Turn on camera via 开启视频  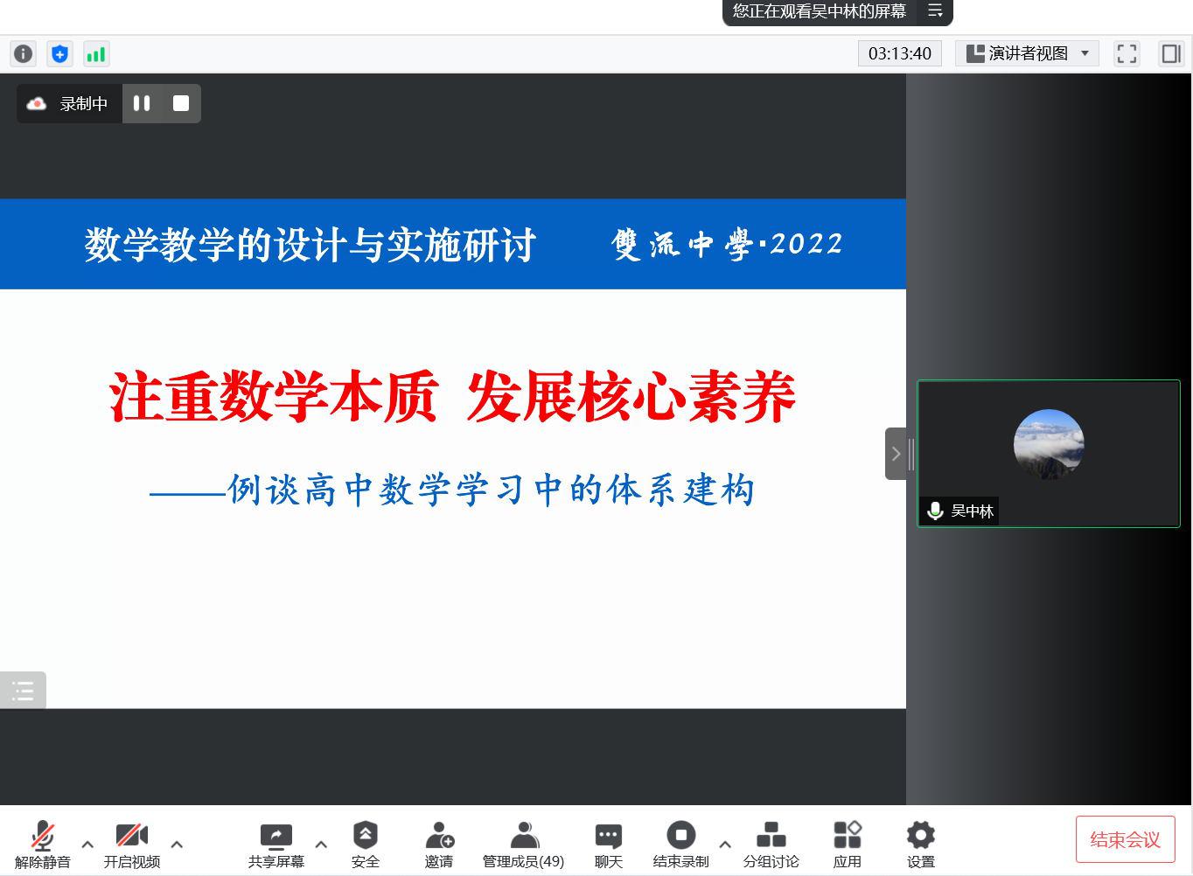[x=131, y=842]
